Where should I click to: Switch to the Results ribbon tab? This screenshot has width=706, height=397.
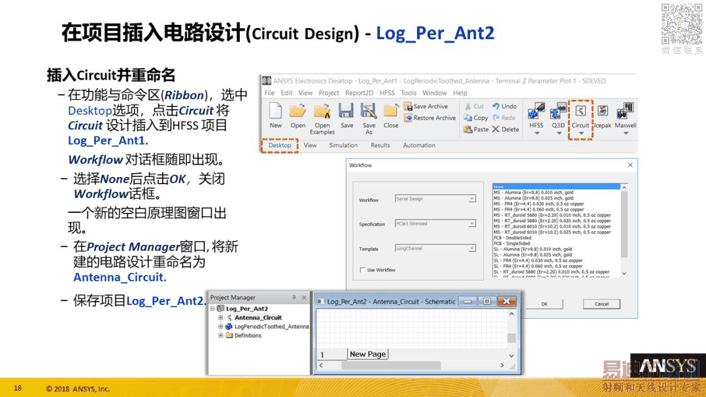click(380, 145)
